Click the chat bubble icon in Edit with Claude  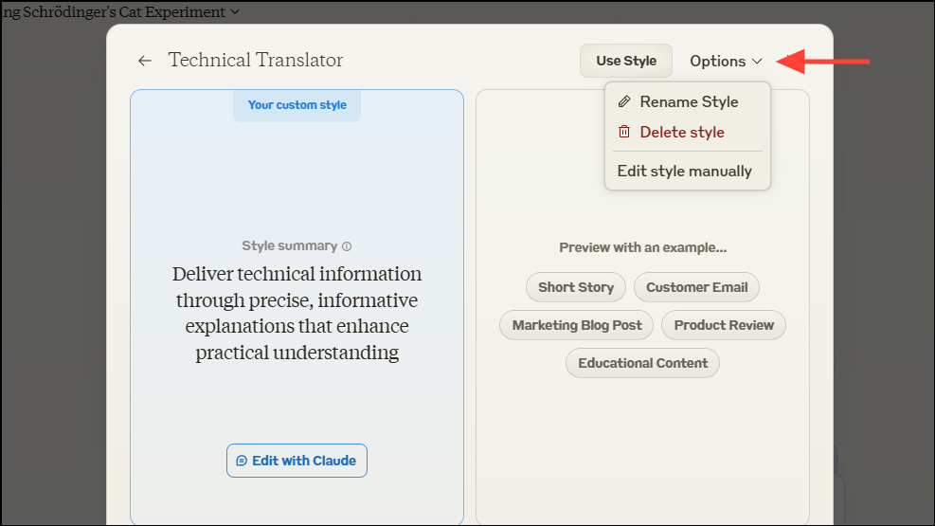click(x=242, y=461)
